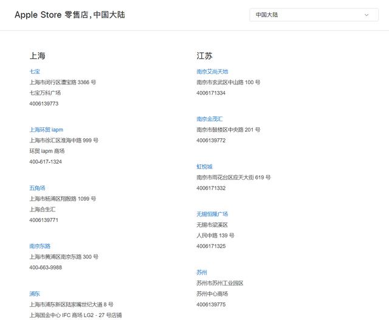
Task: Open the 七宝 store link
Action: click(x=35, y=72)
